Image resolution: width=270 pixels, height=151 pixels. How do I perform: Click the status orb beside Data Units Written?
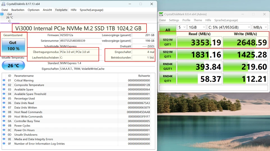[4, 107]
